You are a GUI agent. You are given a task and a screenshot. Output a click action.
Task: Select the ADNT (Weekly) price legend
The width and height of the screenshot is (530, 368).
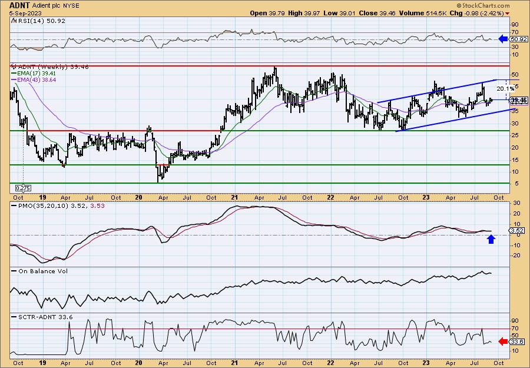click(50, 67)
